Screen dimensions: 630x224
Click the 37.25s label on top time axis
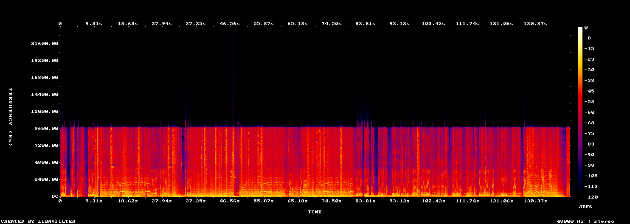click(196, 23)
